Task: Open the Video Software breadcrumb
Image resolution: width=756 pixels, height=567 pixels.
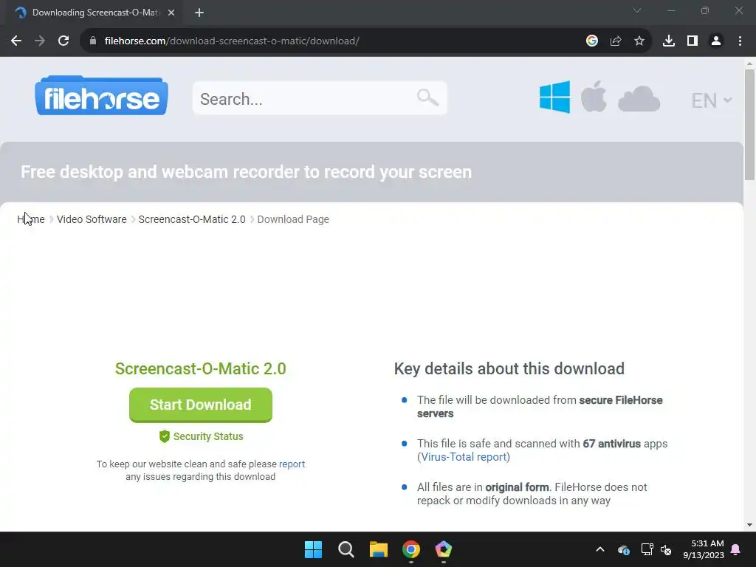Action: coord(92,219)
